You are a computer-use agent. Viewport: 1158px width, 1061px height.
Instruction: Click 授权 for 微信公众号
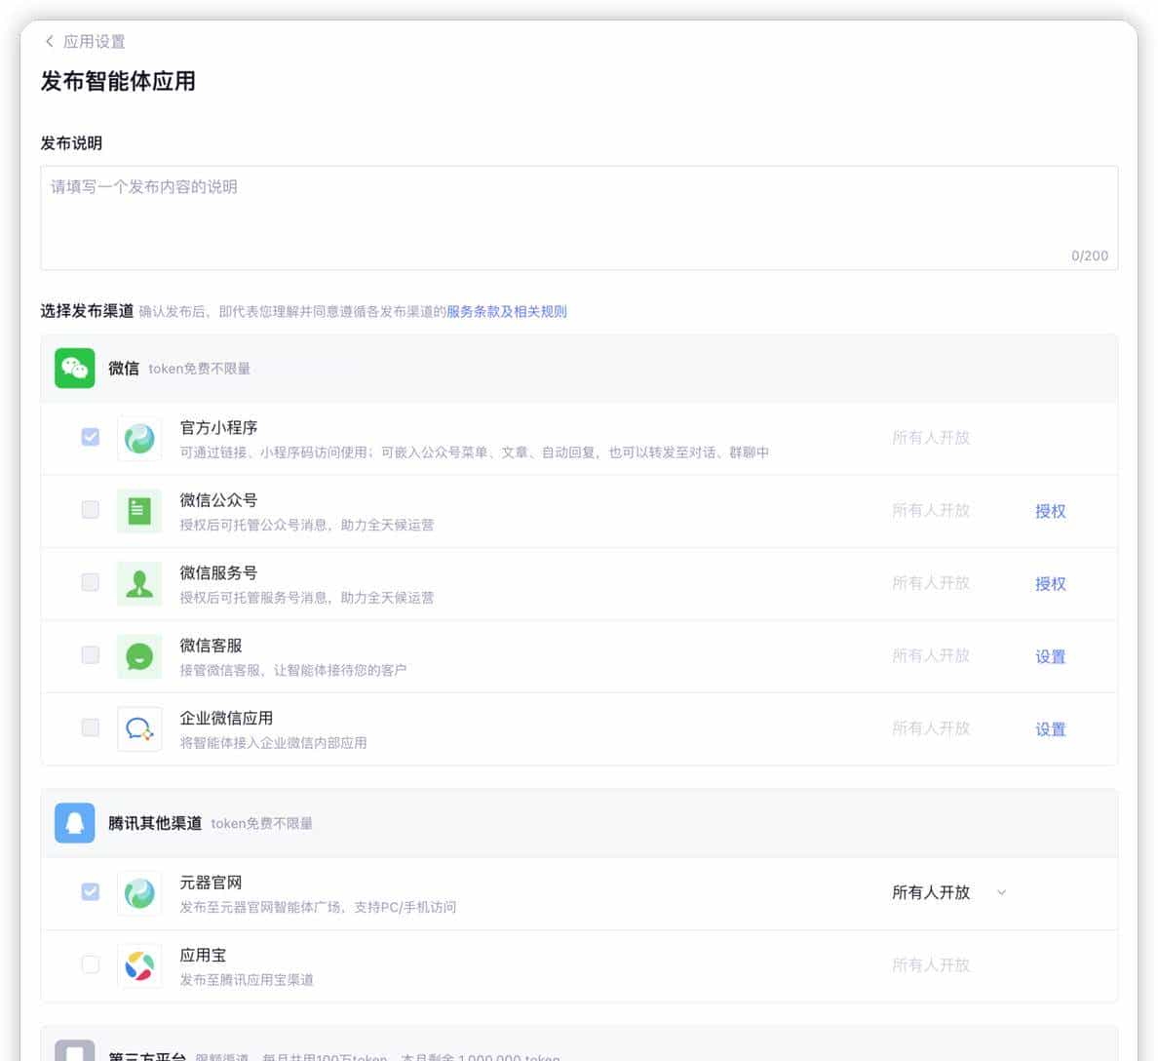click(x=1051, y=511)
